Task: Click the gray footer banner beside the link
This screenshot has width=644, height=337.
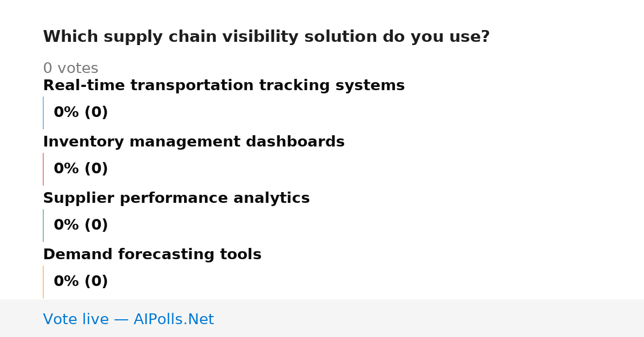Action: pos(429,318)
